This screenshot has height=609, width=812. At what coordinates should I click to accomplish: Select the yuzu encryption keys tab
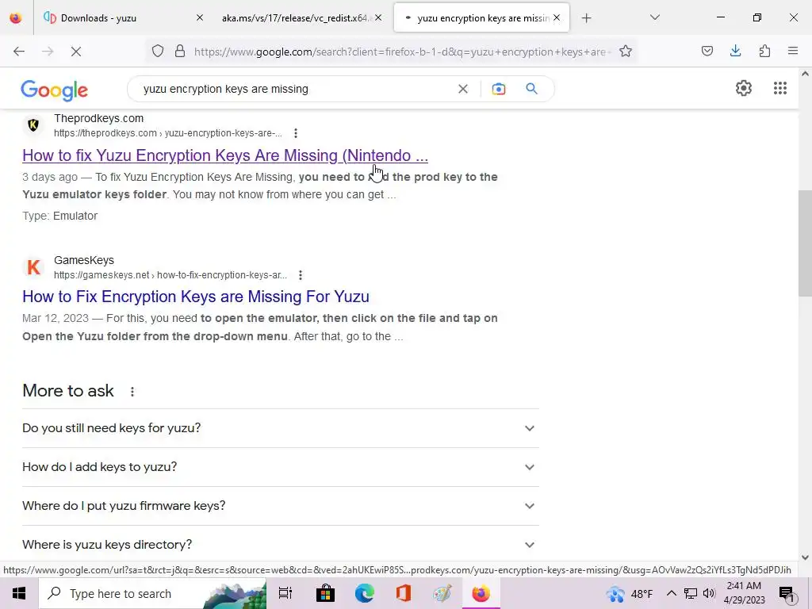point(481,18)
